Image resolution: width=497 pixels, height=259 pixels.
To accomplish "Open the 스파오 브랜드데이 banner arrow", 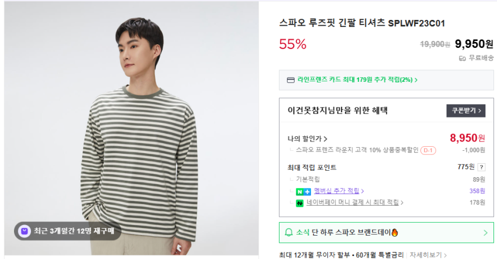I will click(x=485, y=233).
